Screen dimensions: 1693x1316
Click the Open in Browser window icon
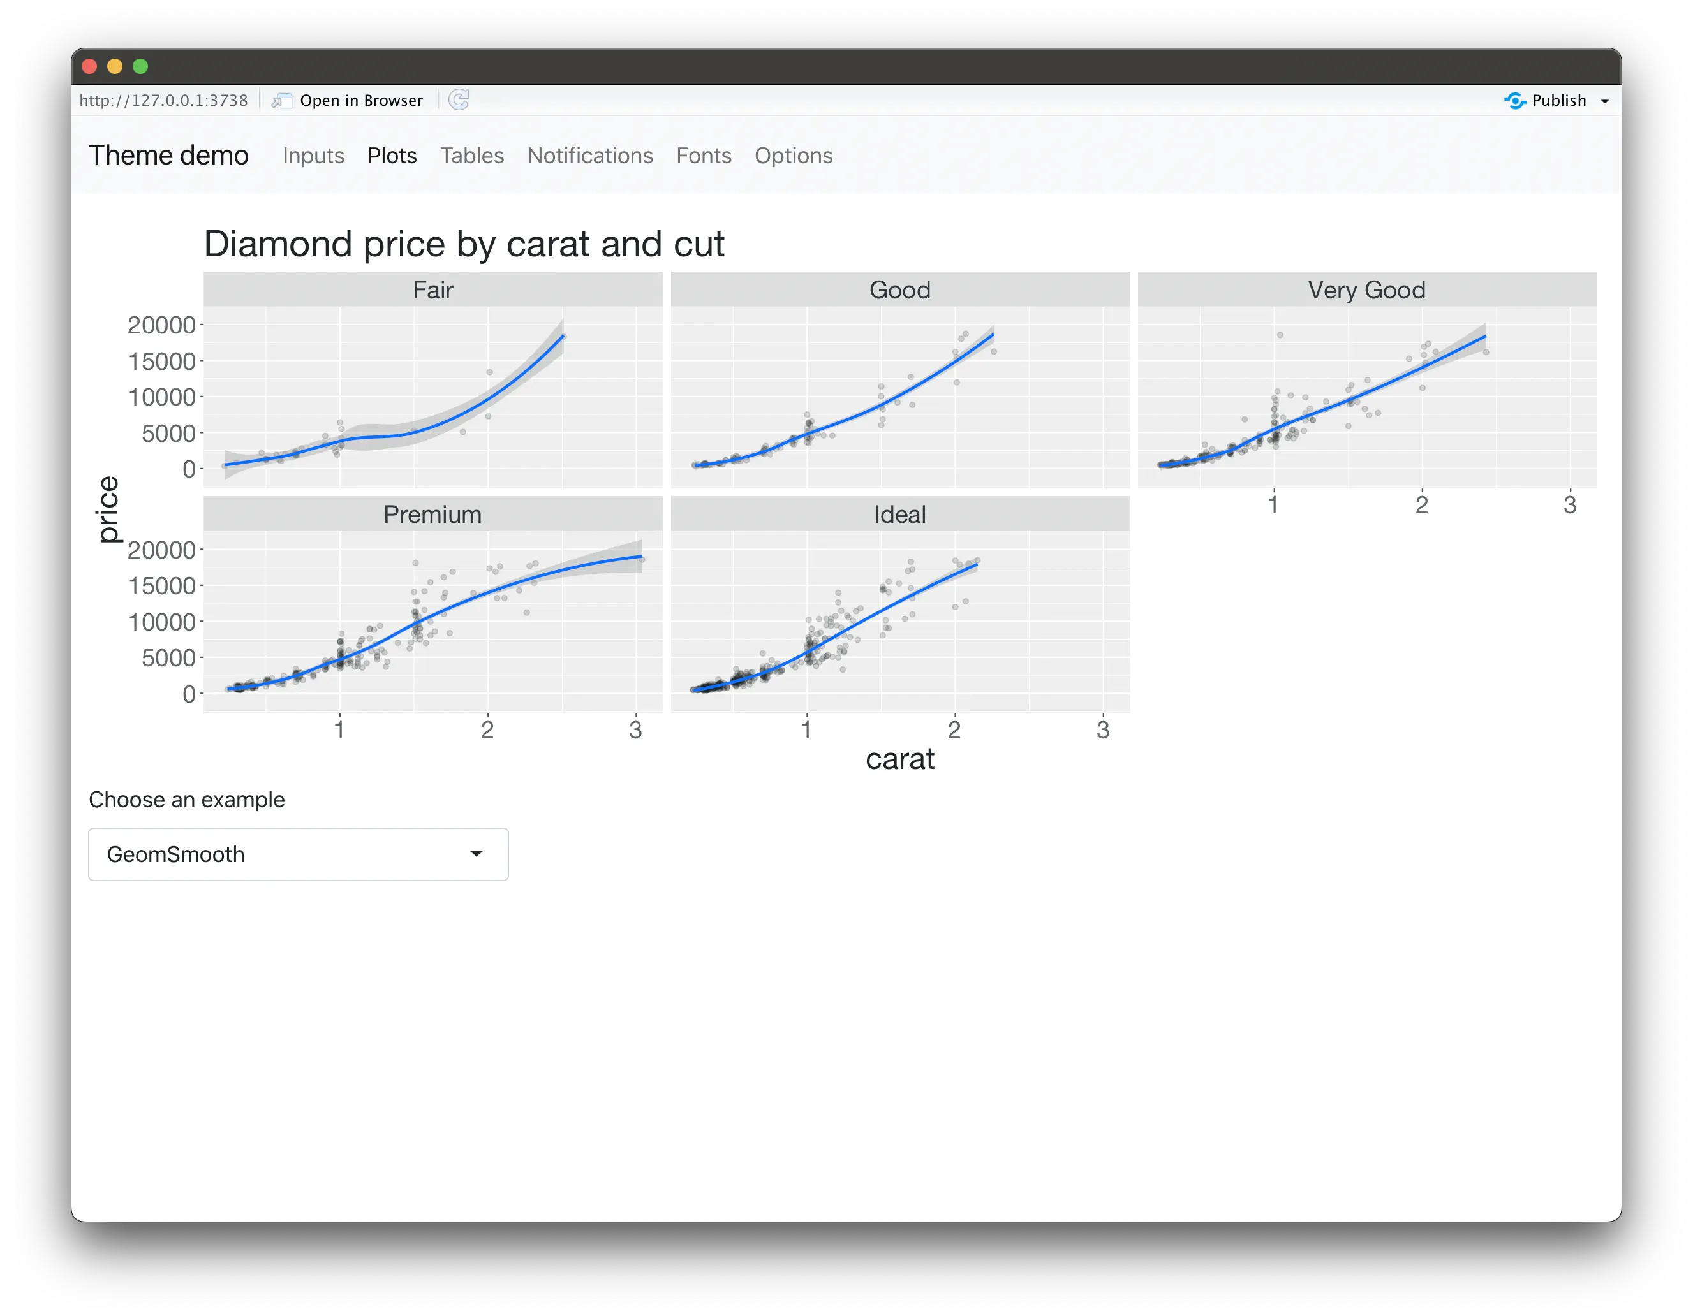click(281, 101)
